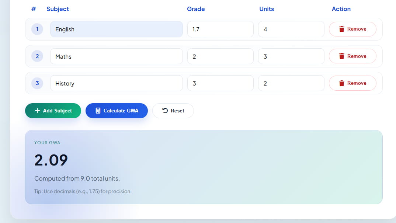
Task: Click the Grade column header
Action: (196, 9)
